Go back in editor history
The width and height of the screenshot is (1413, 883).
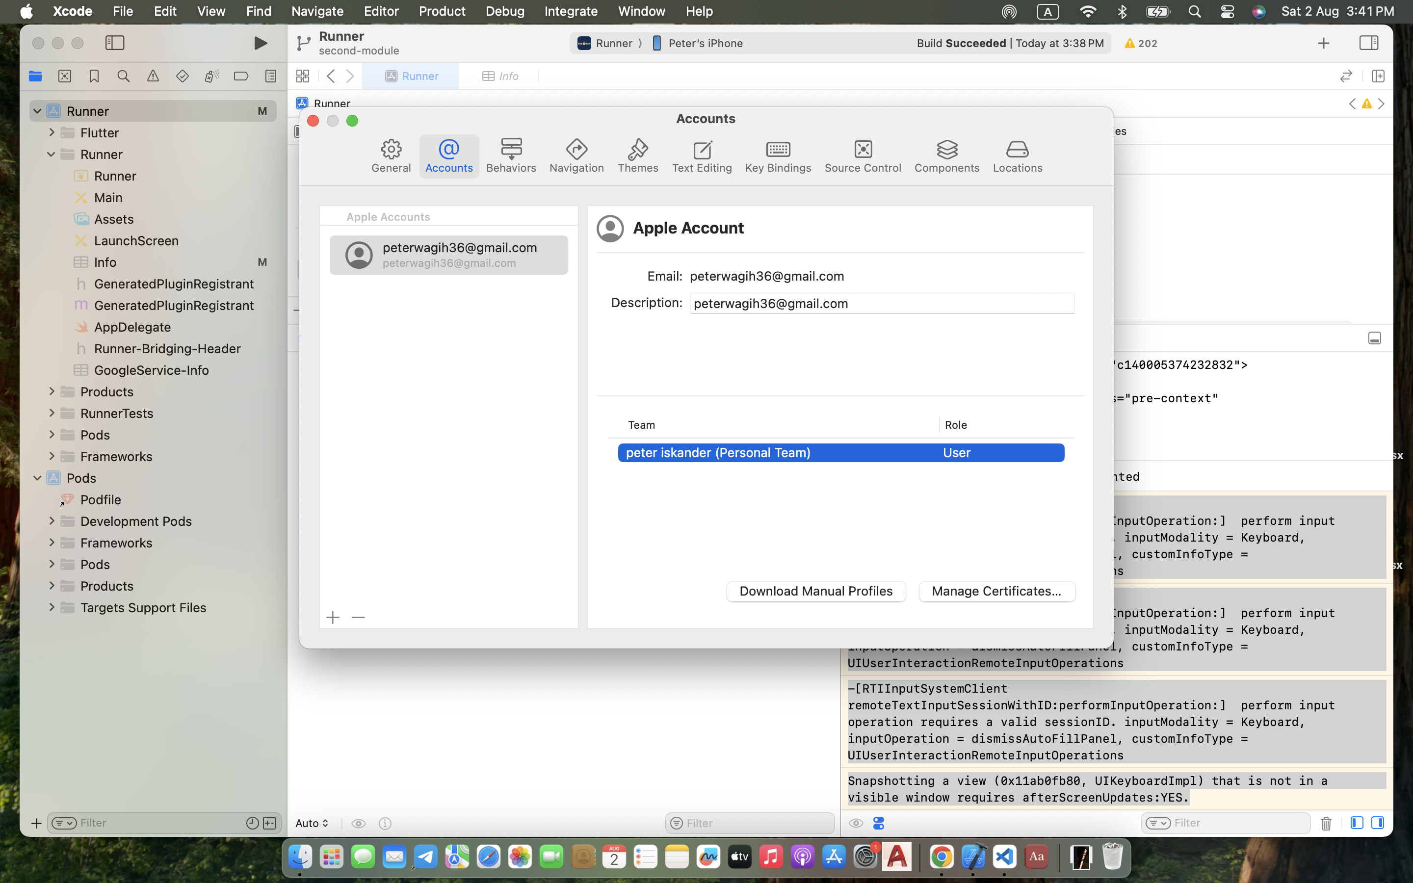[331, 76]
